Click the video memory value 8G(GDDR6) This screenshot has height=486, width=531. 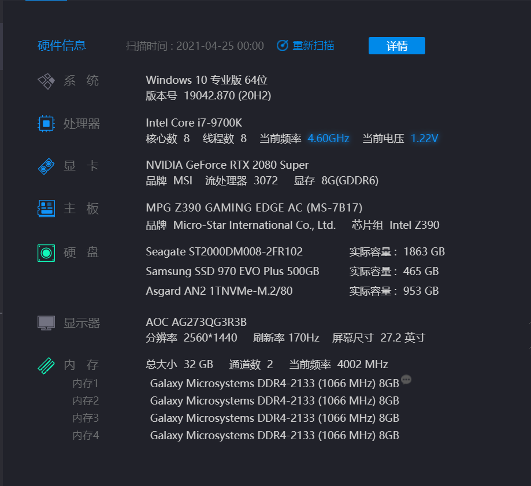[x=350, y=181]
